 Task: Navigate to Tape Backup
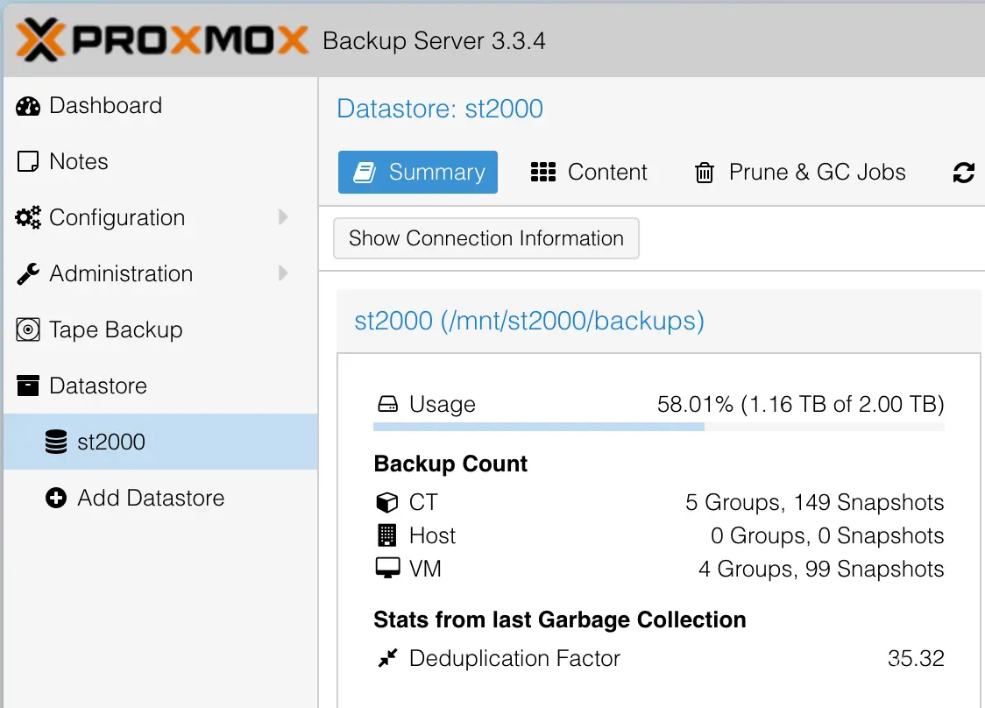coord(160,329)
